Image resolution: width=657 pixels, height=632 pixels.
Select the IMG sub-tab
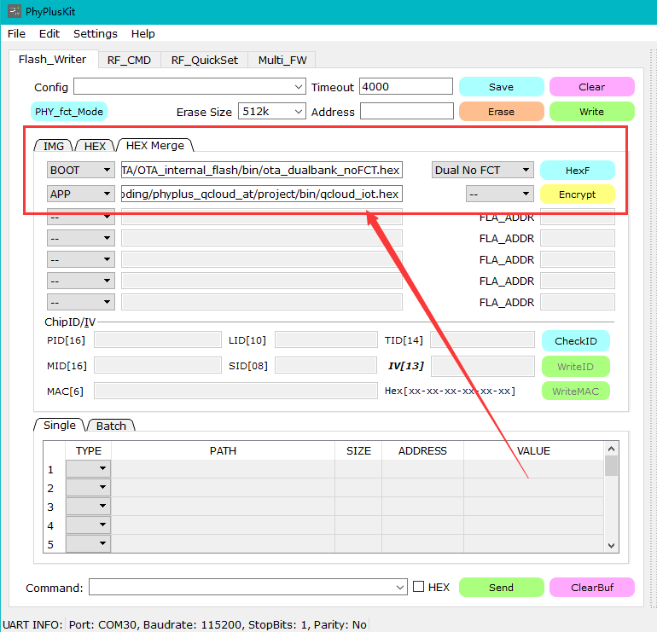pyautogui.click(x=54, y=146)
